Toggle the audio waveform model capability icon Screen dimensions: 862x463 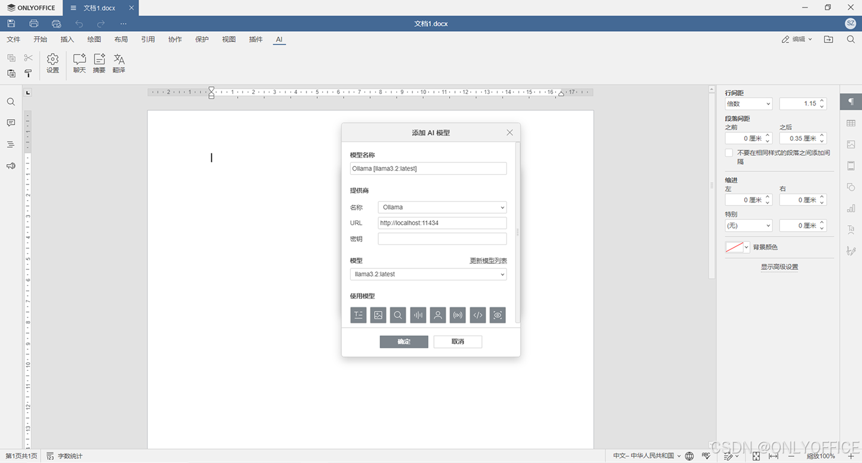coord(418,315)
